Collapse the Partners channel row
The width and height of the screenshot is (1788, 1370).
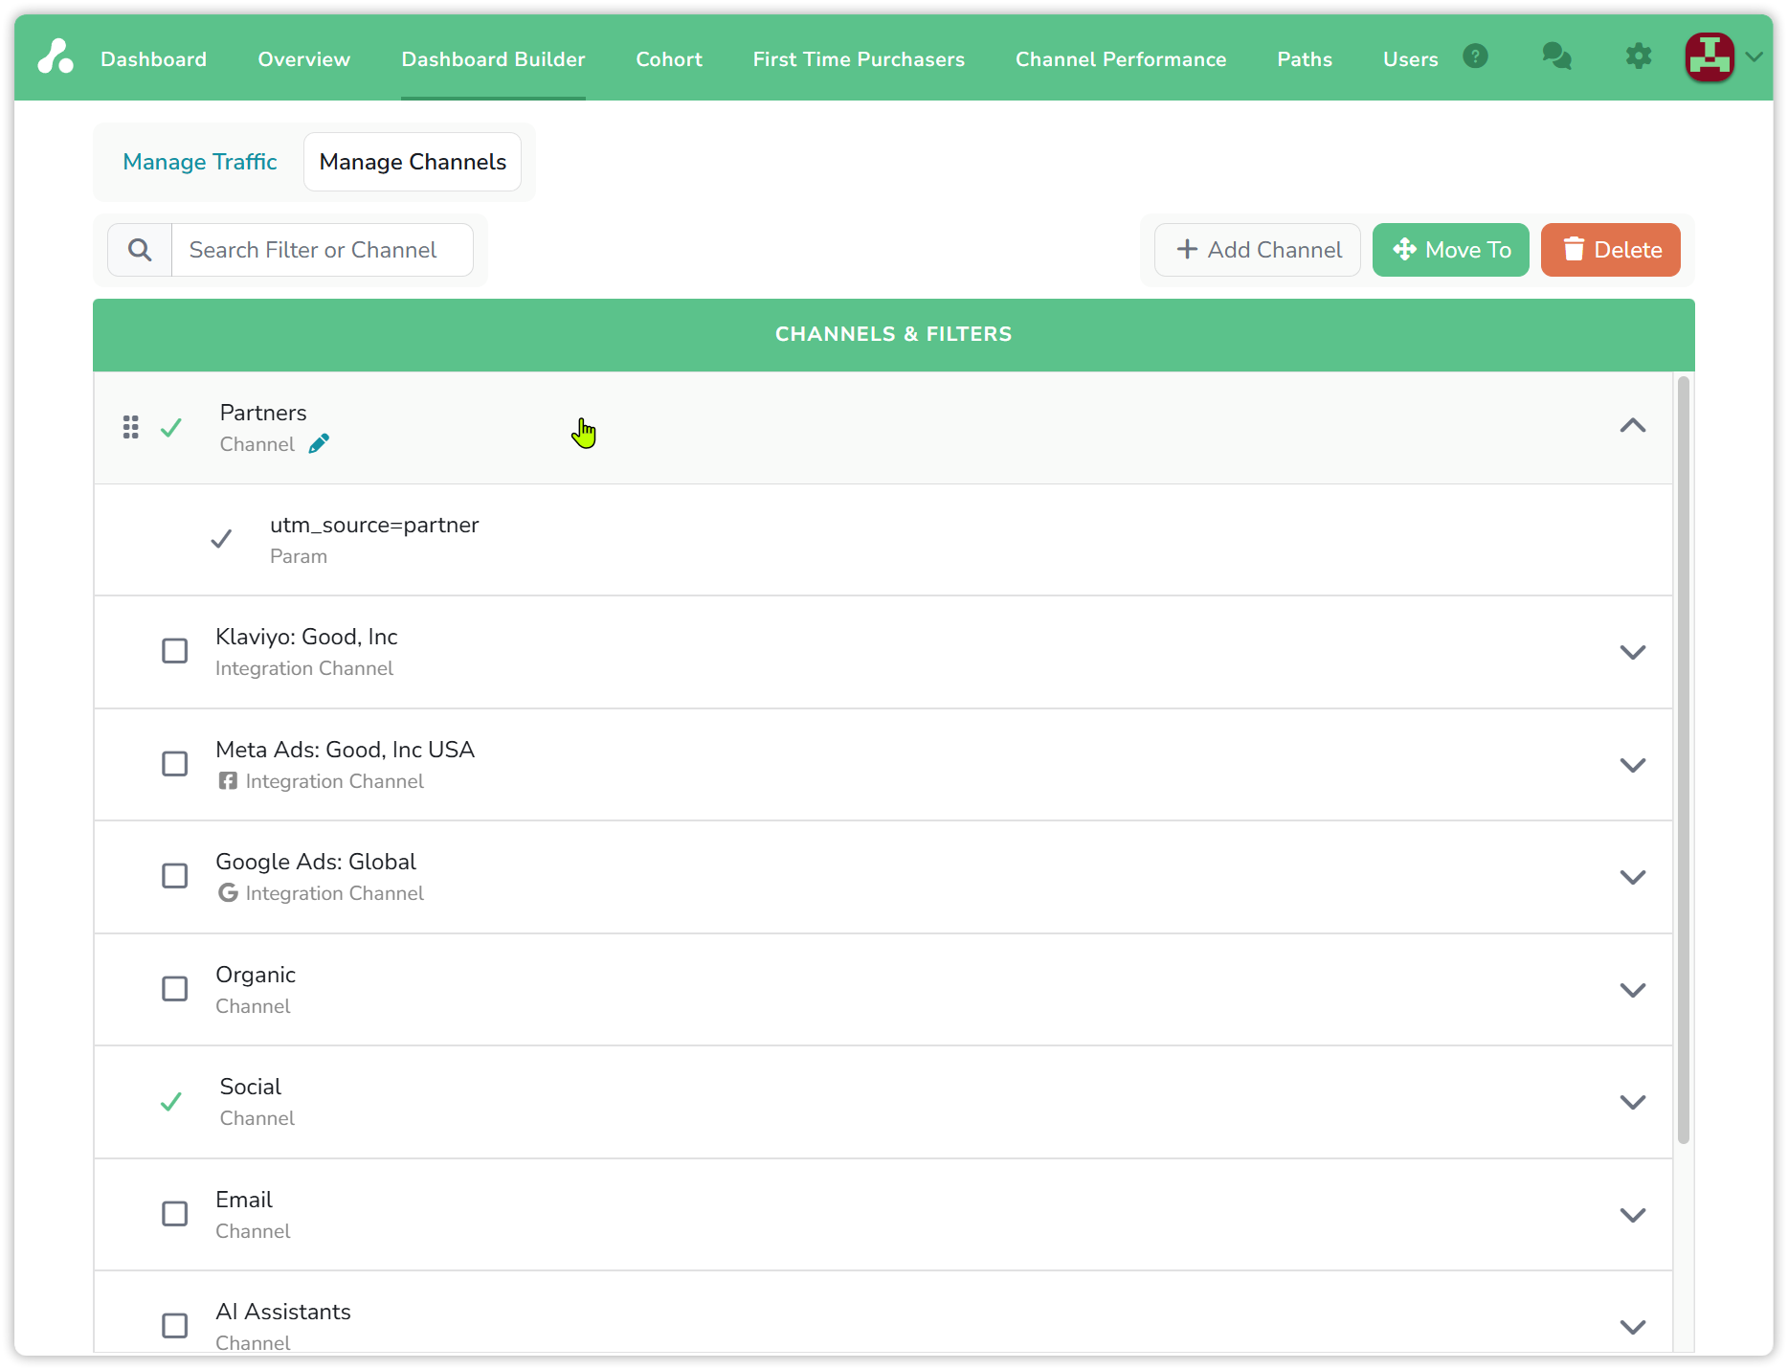1633,426
